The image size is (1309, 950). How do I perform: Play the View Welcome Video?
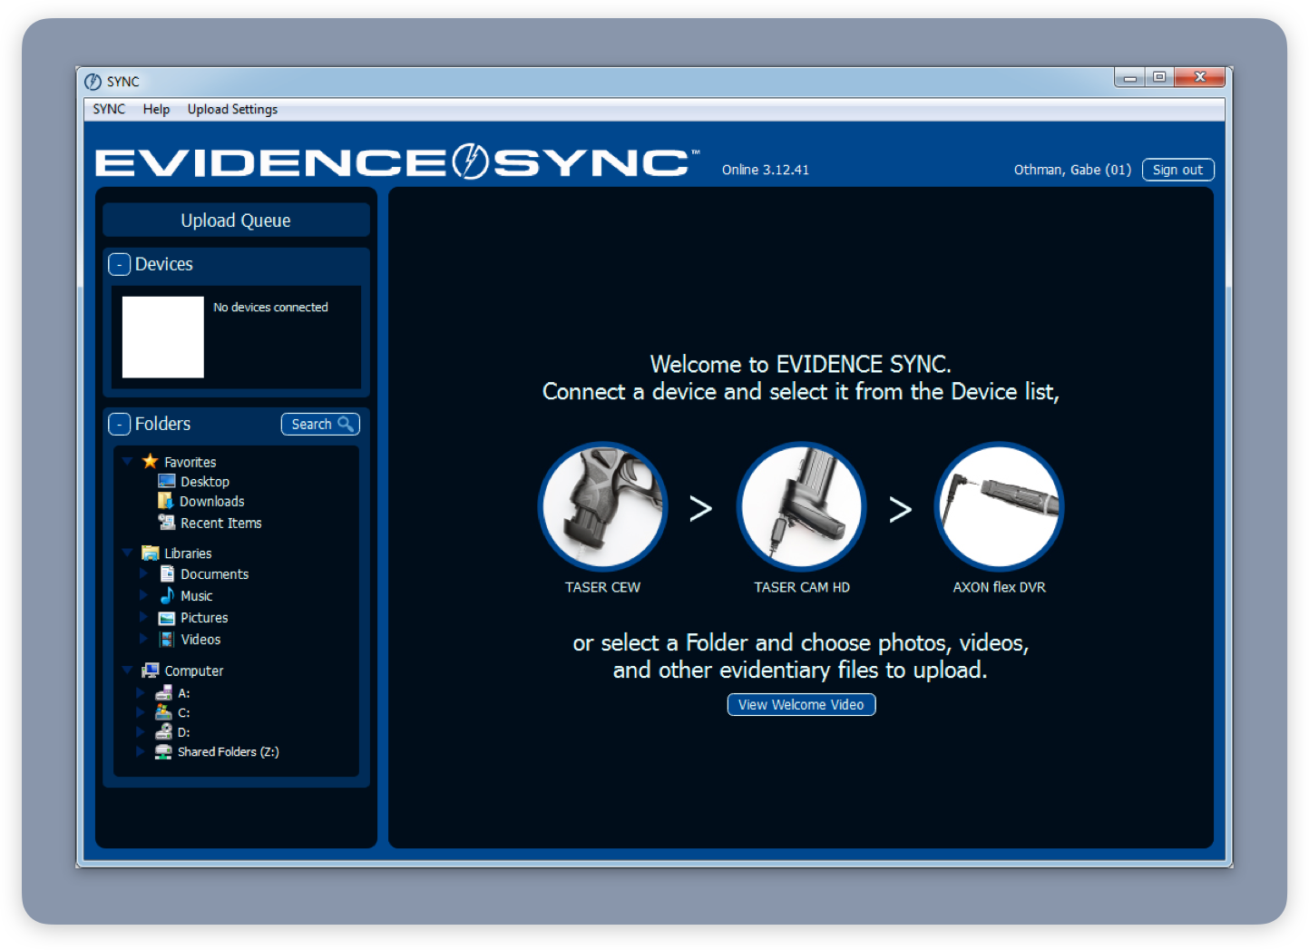point(801,705)
